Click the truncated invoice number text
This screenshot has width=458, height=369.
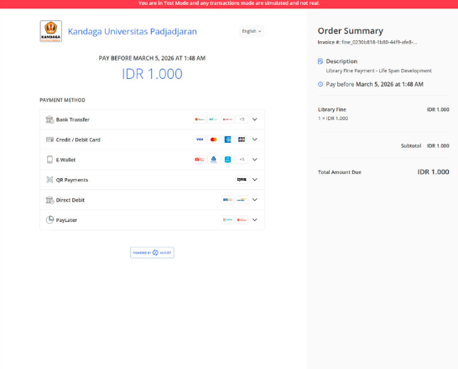tap(367, 42)
